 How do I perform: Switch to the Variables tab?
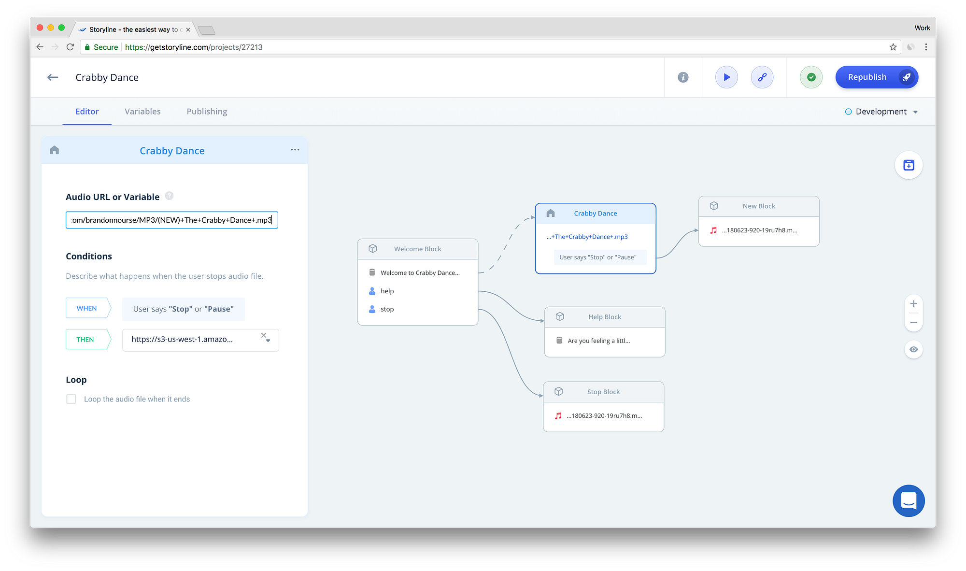(x=142, y=112)
